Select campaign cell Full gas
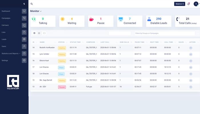The image size is (200, 114). (89, 87)
